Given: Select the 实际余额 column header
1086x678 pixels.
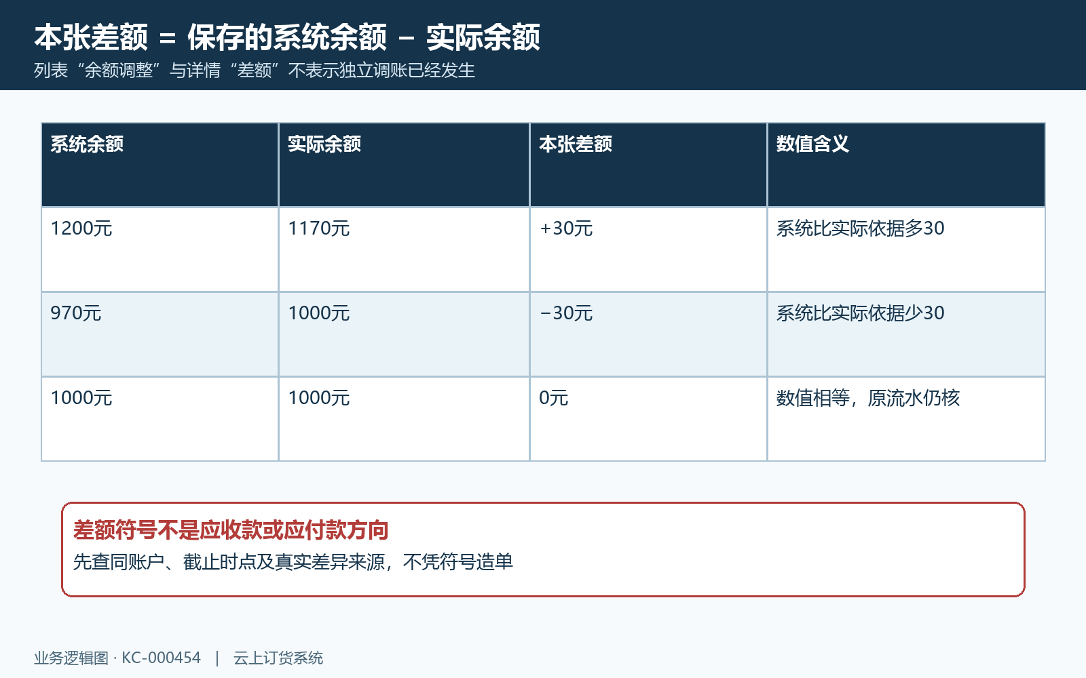Looking at the screenshot, I should (x=404, y=165).
